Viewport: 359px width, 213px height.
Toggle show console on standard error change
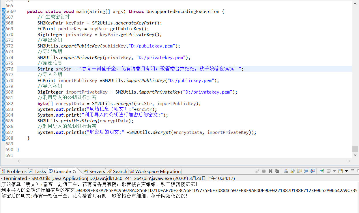(313, 171)
